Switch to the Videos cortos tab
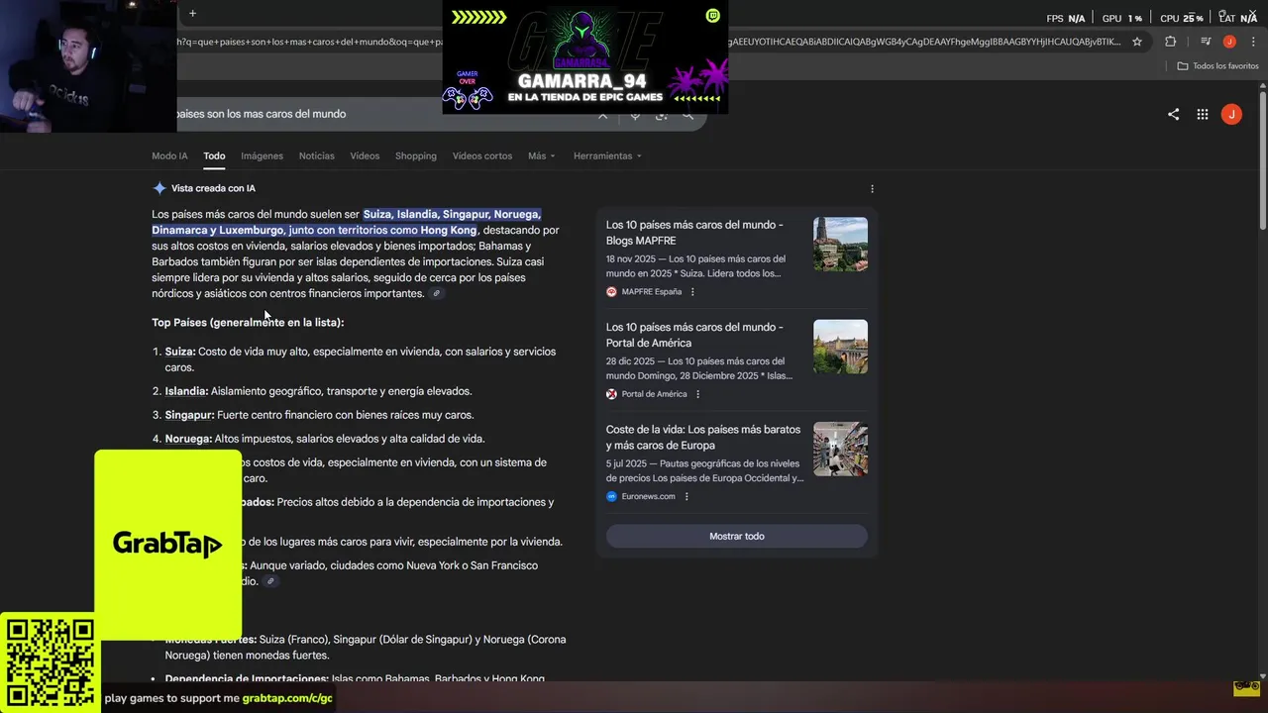1268x713 pixels. (x=482, y=155)
